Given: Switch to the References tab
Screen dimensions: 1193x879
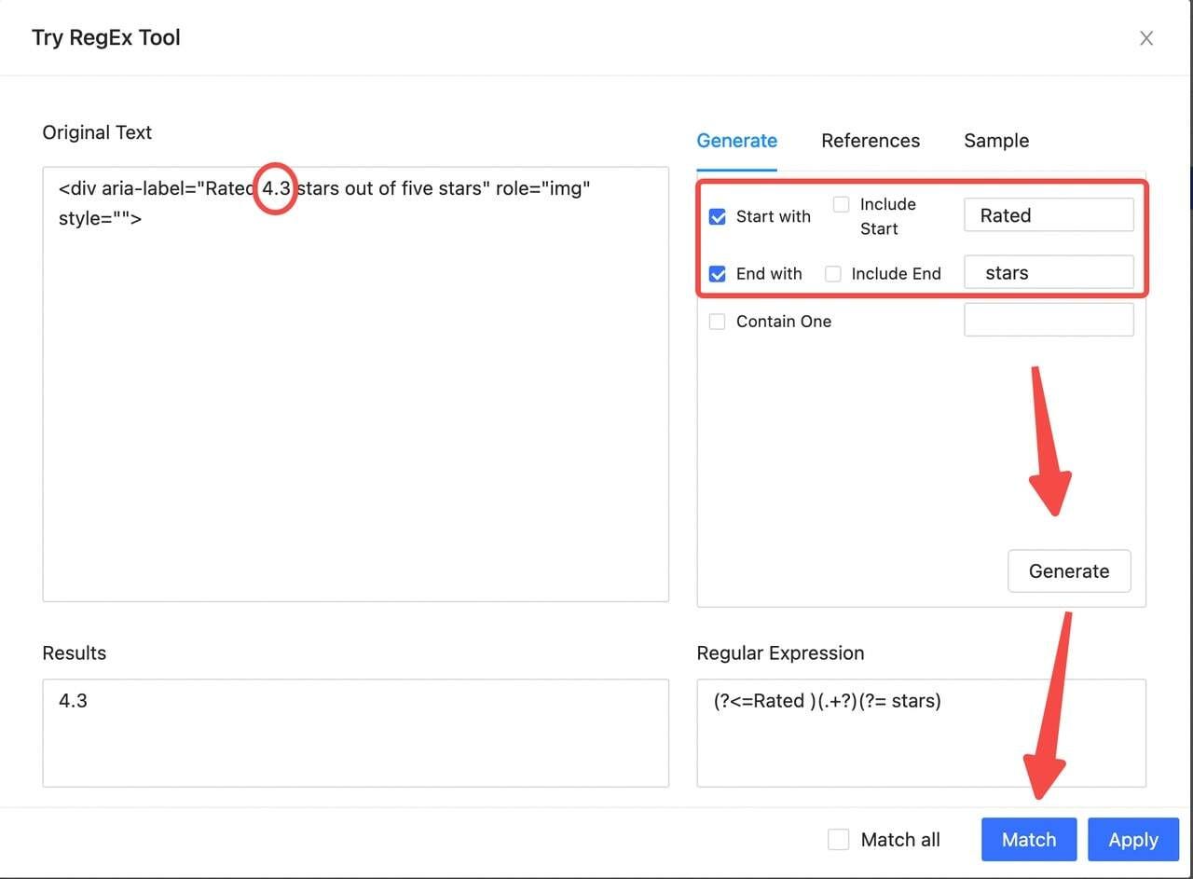Looking at the screenshot, I should click(870, 141).
